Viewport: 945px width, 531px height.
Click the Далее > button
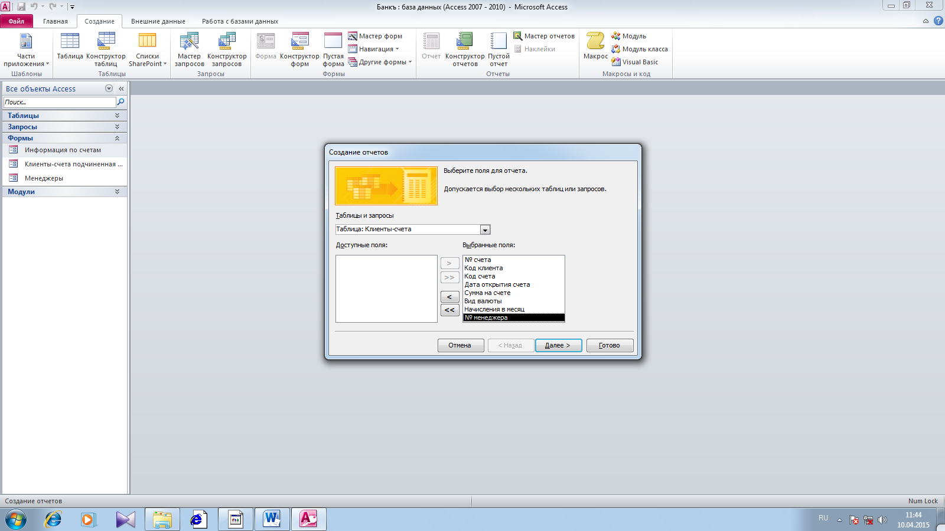point(558,346)
